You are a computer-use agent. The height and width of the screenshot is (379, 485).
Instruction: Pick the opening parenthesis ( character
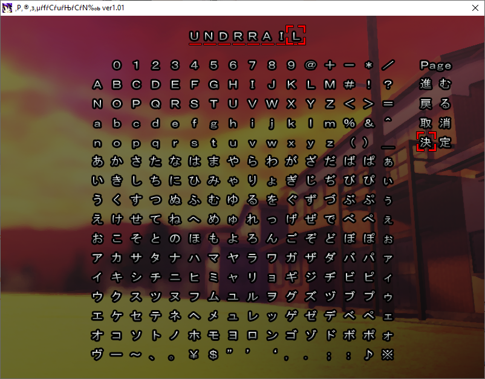[x=353, y=143]
